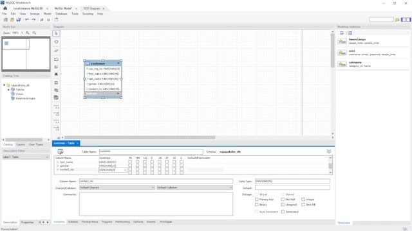The height and width of the screenshot is (231, 412).
Task: Click the diagram horizontal scrollbar
Action: pyautogui.click(x=140, y=137)
